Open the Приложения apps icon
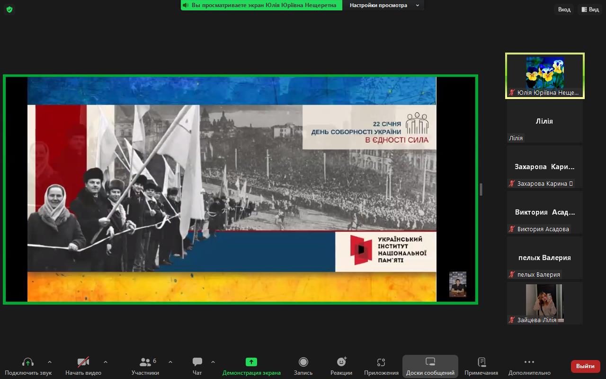 pos(381,362)
